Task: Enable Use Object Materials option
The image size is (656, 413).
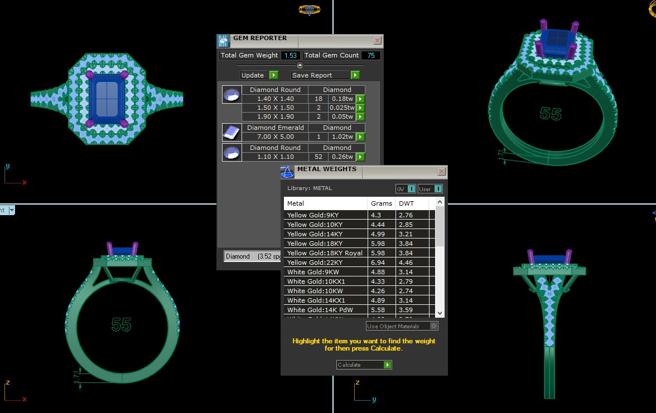Action: [x=434, y=326]
